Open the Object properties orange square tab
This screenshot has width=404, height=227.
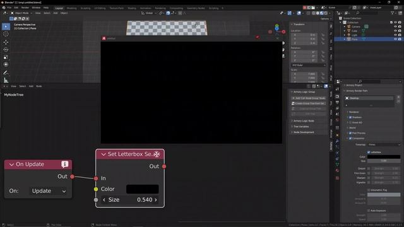pyautogui.click(x=337, y=135)
